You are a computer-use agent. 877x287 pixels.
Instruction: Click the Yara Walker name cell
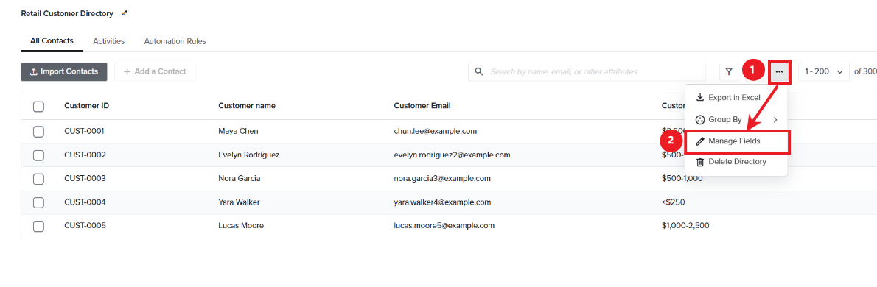[x=239, y=202]
